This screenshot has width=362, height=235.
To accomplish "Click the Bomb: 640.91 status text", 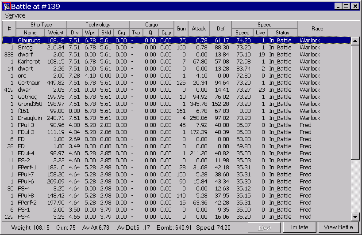I will click(174, 228).
